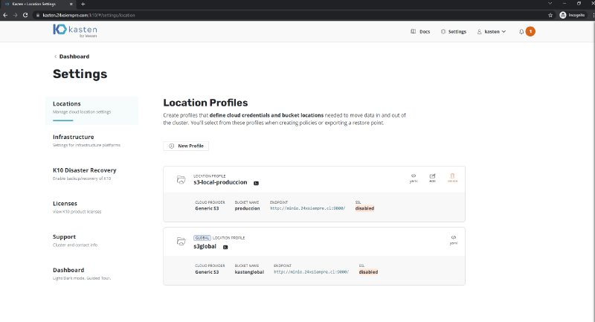Viewport: 595px width, 322px height.
Task: Edit the s3-local-produccion location profile
Action: point(433,178)
